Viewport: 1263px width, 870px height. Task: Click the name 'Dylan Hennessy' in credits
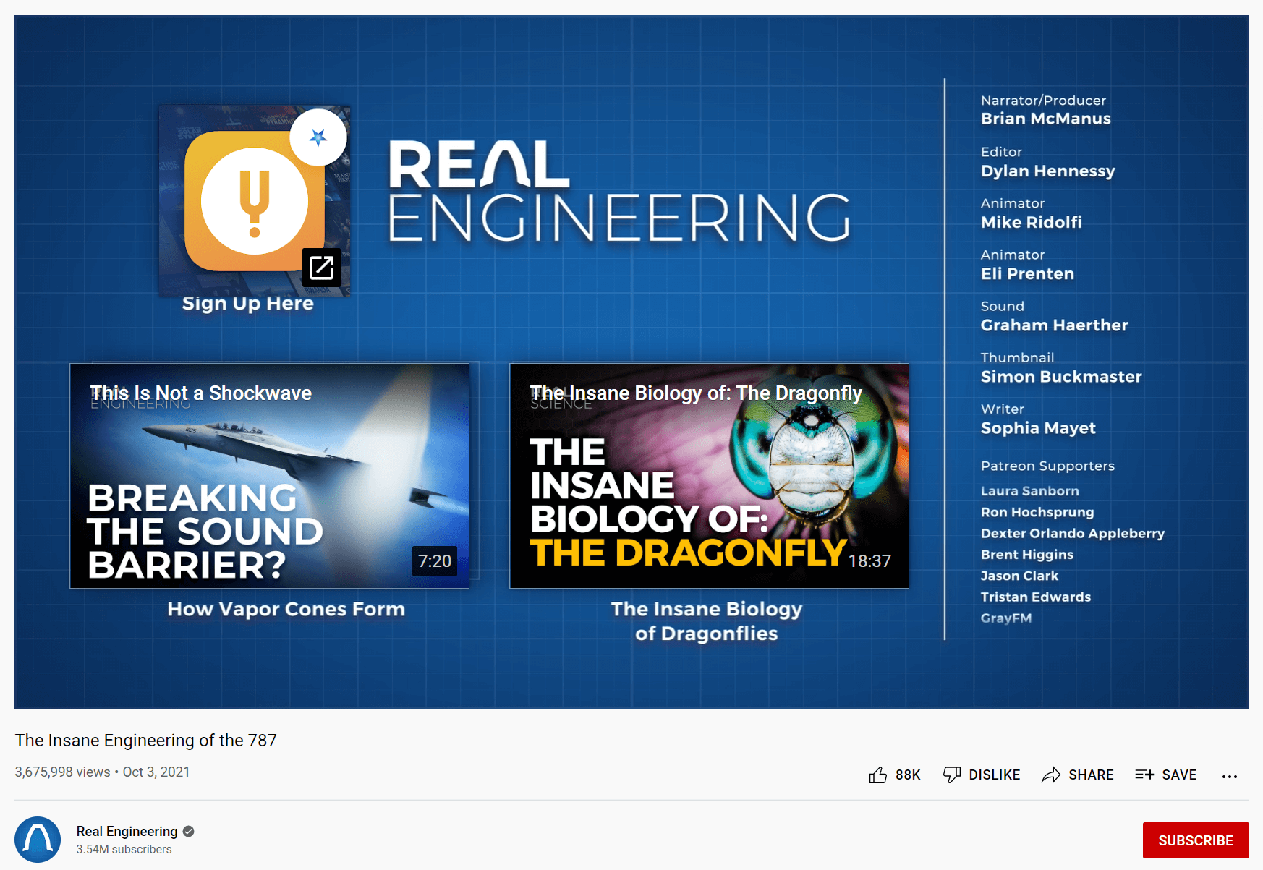click(1048, 171)
